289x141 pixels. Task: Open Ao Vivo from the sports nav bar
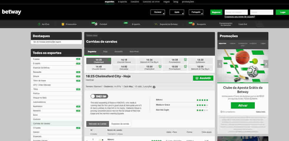[44, 24]
